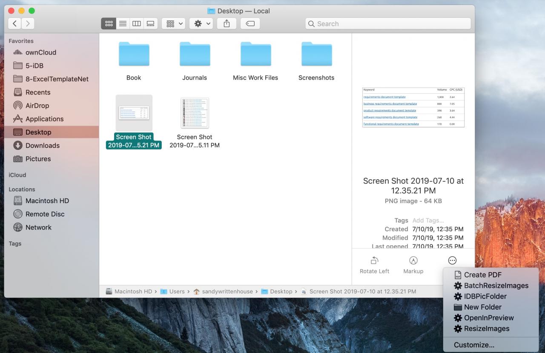Switch to gallery view
Screen dimensions: 545x353
[x=151, y=24]
